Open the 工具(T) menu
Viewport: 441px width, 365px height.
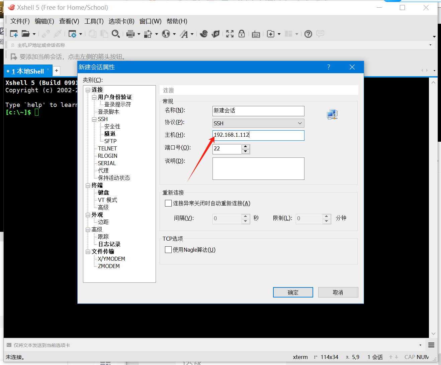point(94,21)
